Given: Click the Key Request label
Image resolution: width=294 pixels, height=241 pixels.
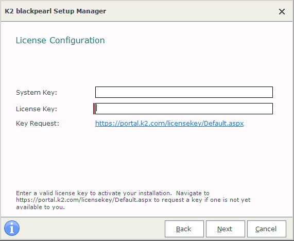Looking at the screenshot, I should [38, 124].
